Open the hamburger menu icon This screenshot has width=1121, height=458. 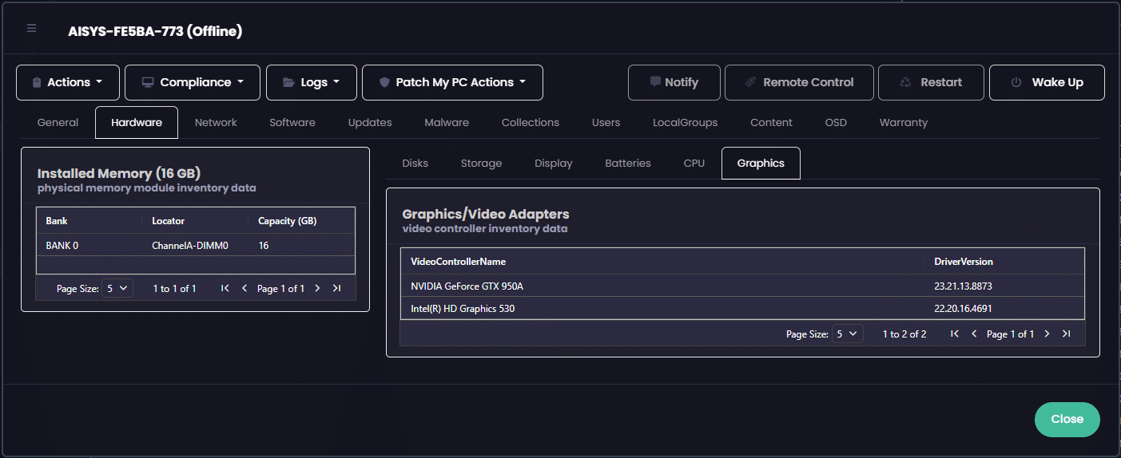(32, 29)
